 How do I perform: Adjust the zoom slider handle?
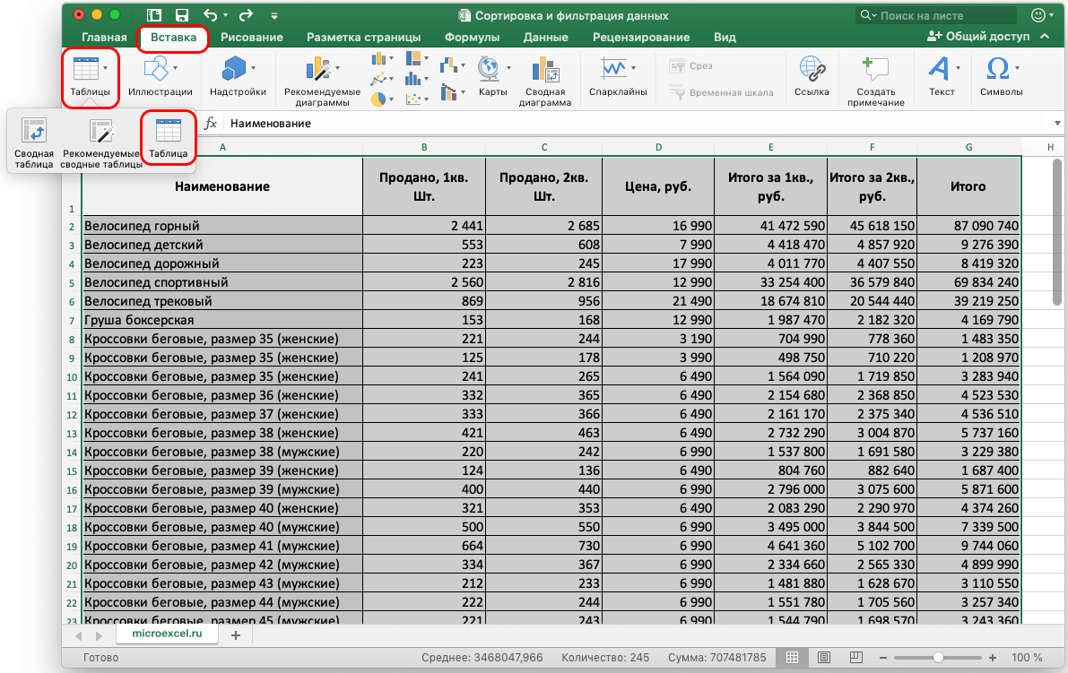(x=939, y=658)
